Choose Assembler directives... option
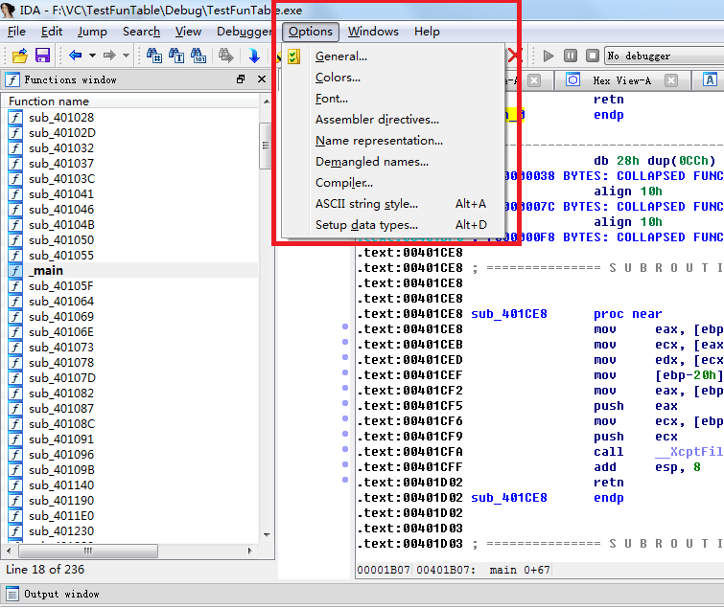 [393, 120]
